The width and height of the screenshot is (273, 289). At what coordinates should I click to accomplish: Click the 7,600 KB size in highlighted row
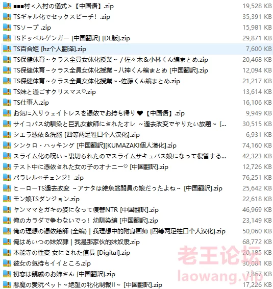point(259,49)
